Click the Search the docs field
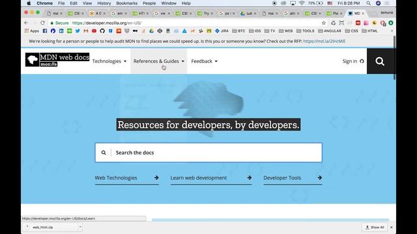Viewport: 417px width, 234px height. tap(208, 153)
